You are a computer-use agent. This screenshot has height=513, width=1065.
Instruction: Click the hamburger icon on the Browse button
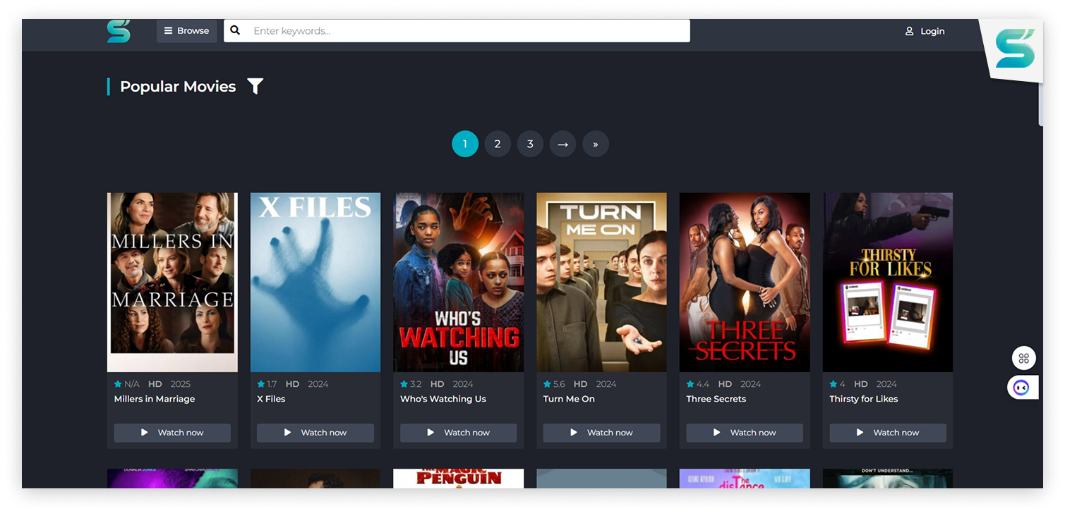point(168,30)
